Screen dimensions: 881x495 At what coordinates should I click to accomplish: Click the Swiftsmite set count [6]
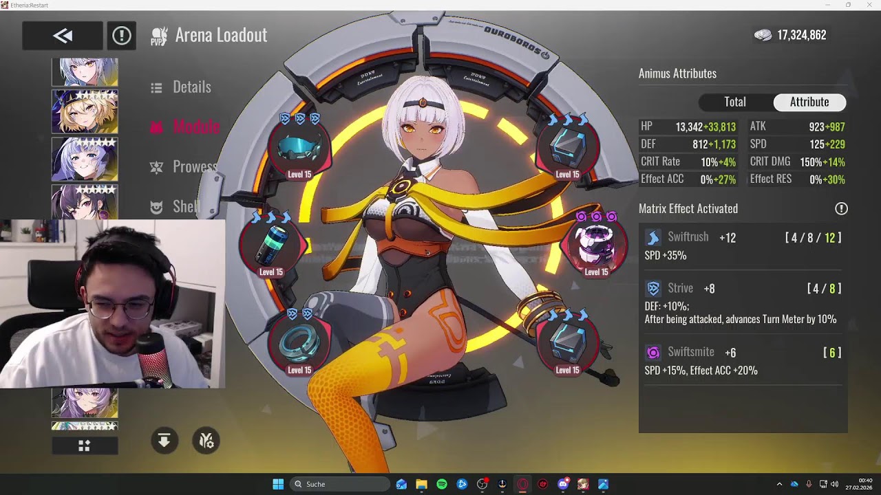tap(832, 353)
